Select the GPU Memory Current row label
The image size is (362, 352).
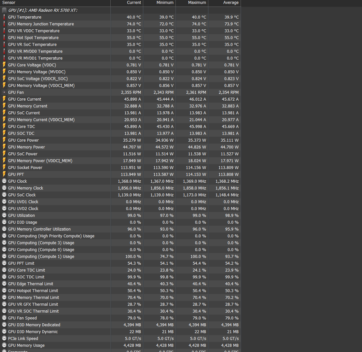pos(28,106)
